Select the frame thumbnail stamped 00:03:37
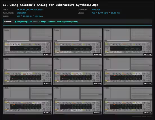Viewport: 155px width, 120px height. point(128,71)
